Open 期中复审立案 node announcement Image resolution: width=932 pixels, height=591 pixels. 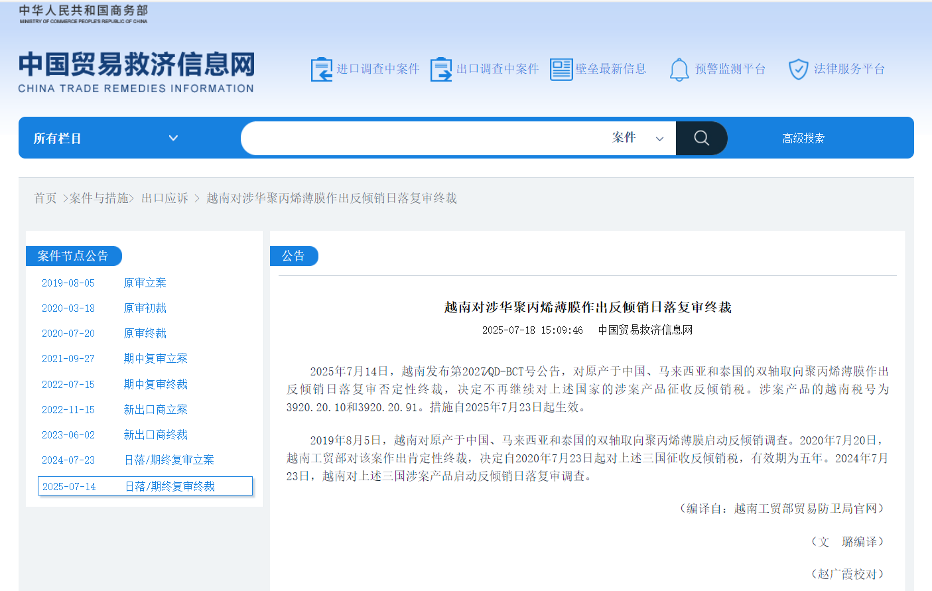click(x=156, y=359)
